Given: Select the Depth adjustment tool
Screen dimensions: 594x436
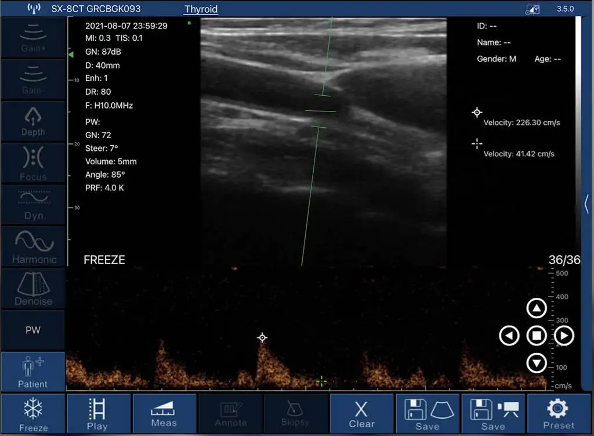Looking at the screenshot, I should [33, 121].
